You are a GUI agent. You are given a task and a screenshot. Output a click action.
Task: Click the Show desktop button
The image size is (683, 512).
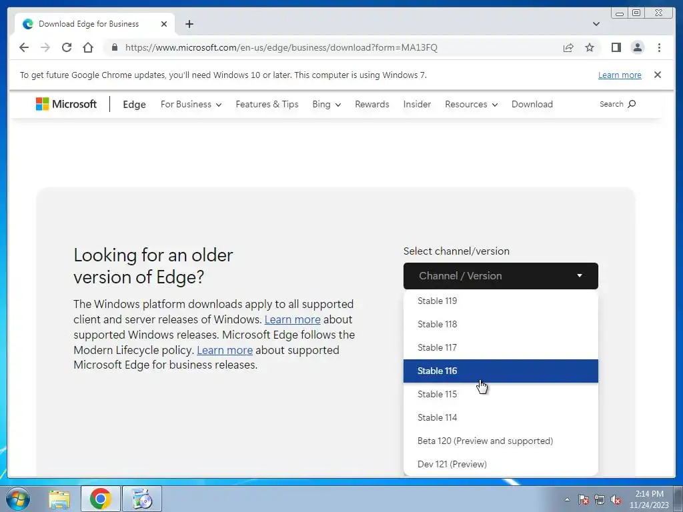678,499
